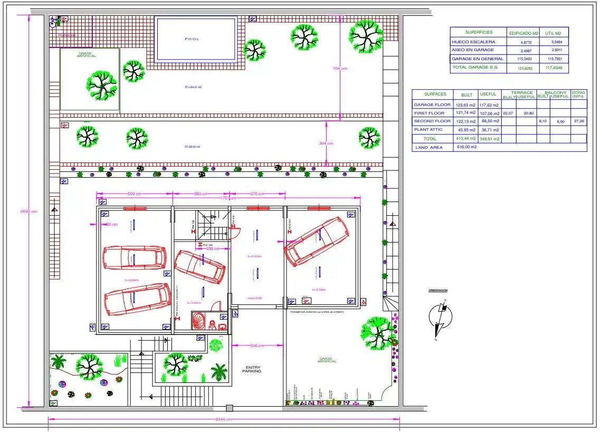Click the GARAGE EN GENERAL row label
This screenshot has width=602, height=432.
pos(477,59)
